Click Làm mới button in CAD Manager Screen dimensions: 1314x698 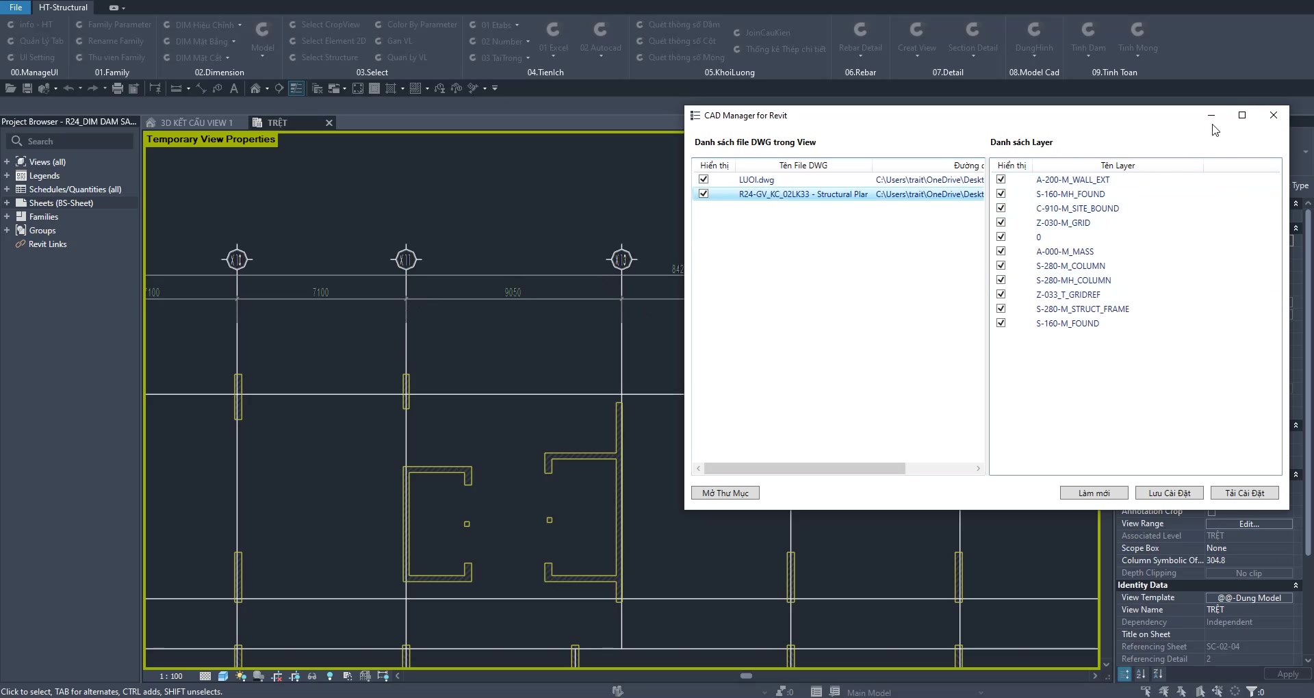(x=1094, y=493)
